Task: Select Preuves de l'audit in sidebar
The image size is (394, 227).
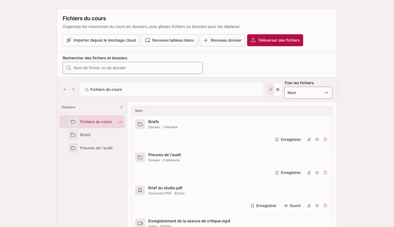Action: tap(92, 148)
